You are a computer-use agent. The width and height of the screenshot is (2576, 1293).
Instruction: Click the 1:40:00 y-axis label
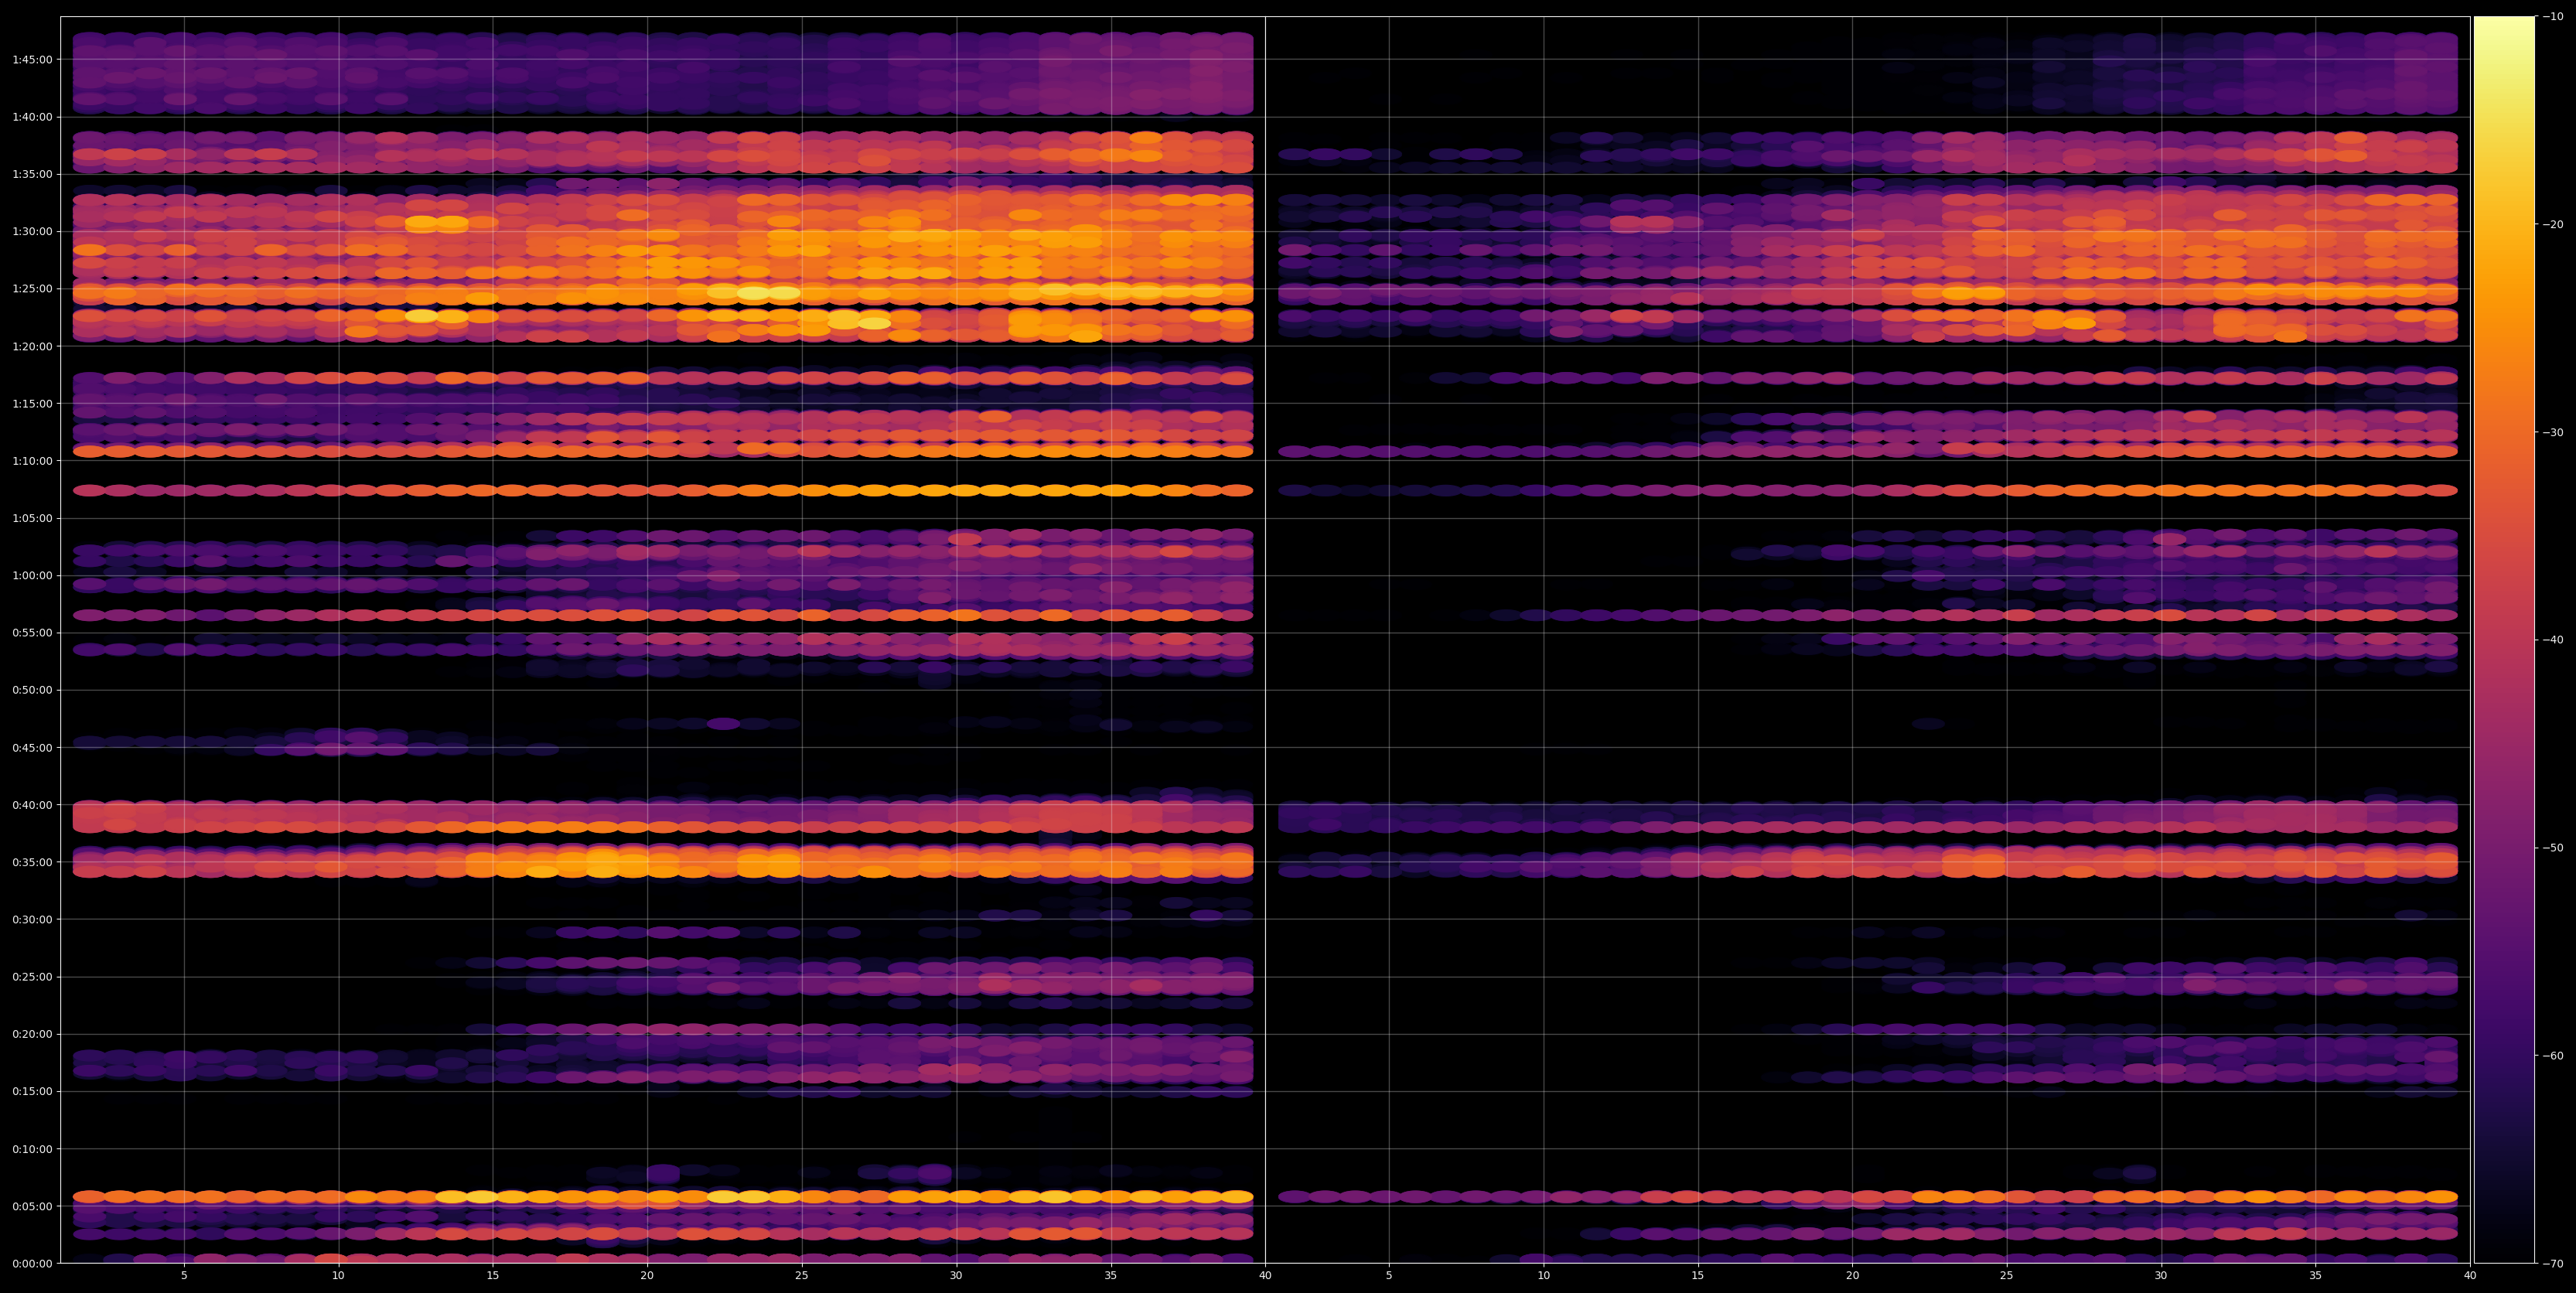32,117
